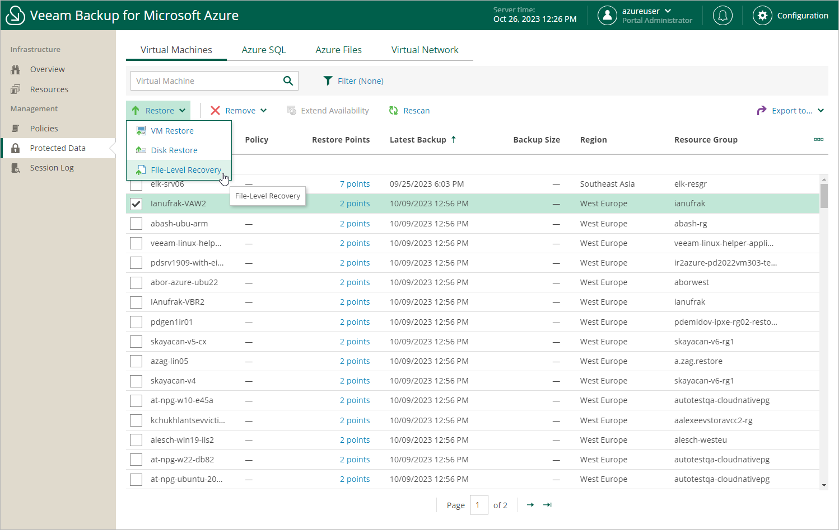Viewport: 839px width, 530px height.
Task: Click the page number input box
Action: tap(479, 505)
